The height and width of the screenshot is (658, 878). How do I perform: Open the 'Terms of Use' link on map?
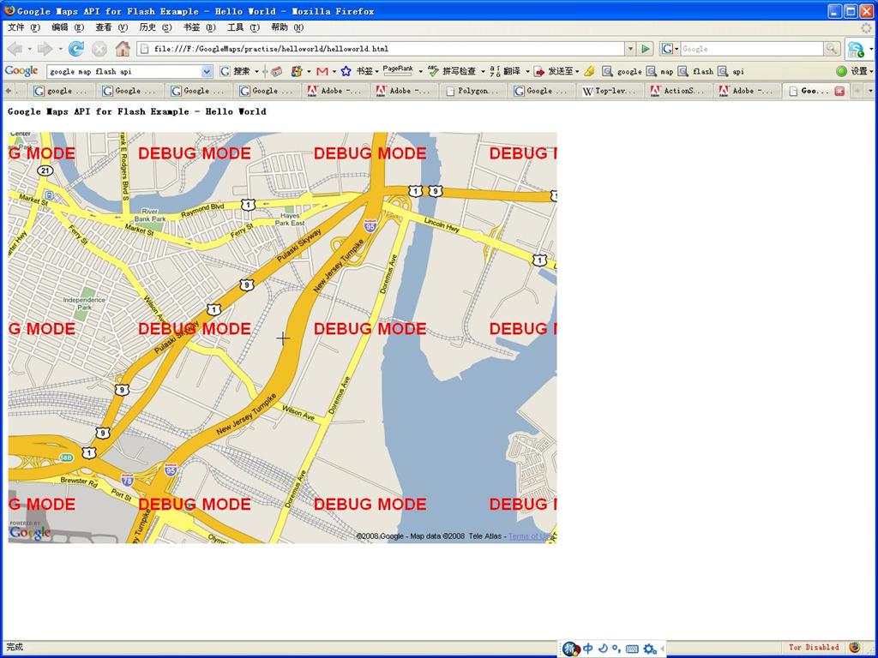[530, 536]
